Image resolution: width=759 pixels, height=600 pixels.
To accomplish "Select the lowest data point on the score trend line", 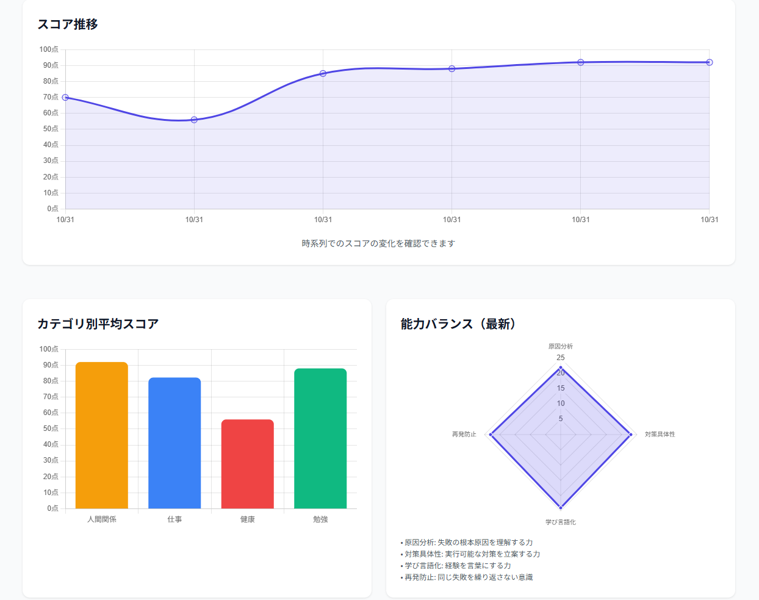I will point(194,120).
